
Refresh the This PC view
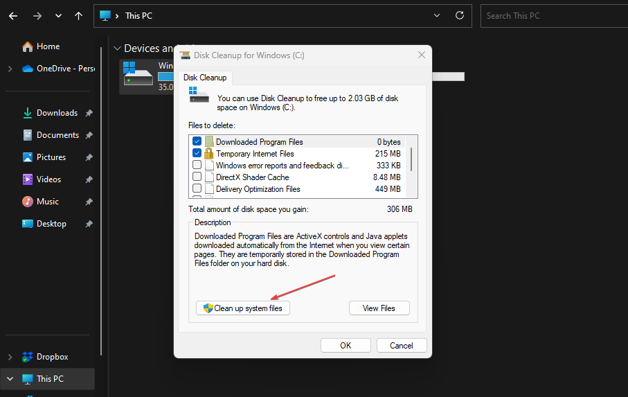(459, 15)
